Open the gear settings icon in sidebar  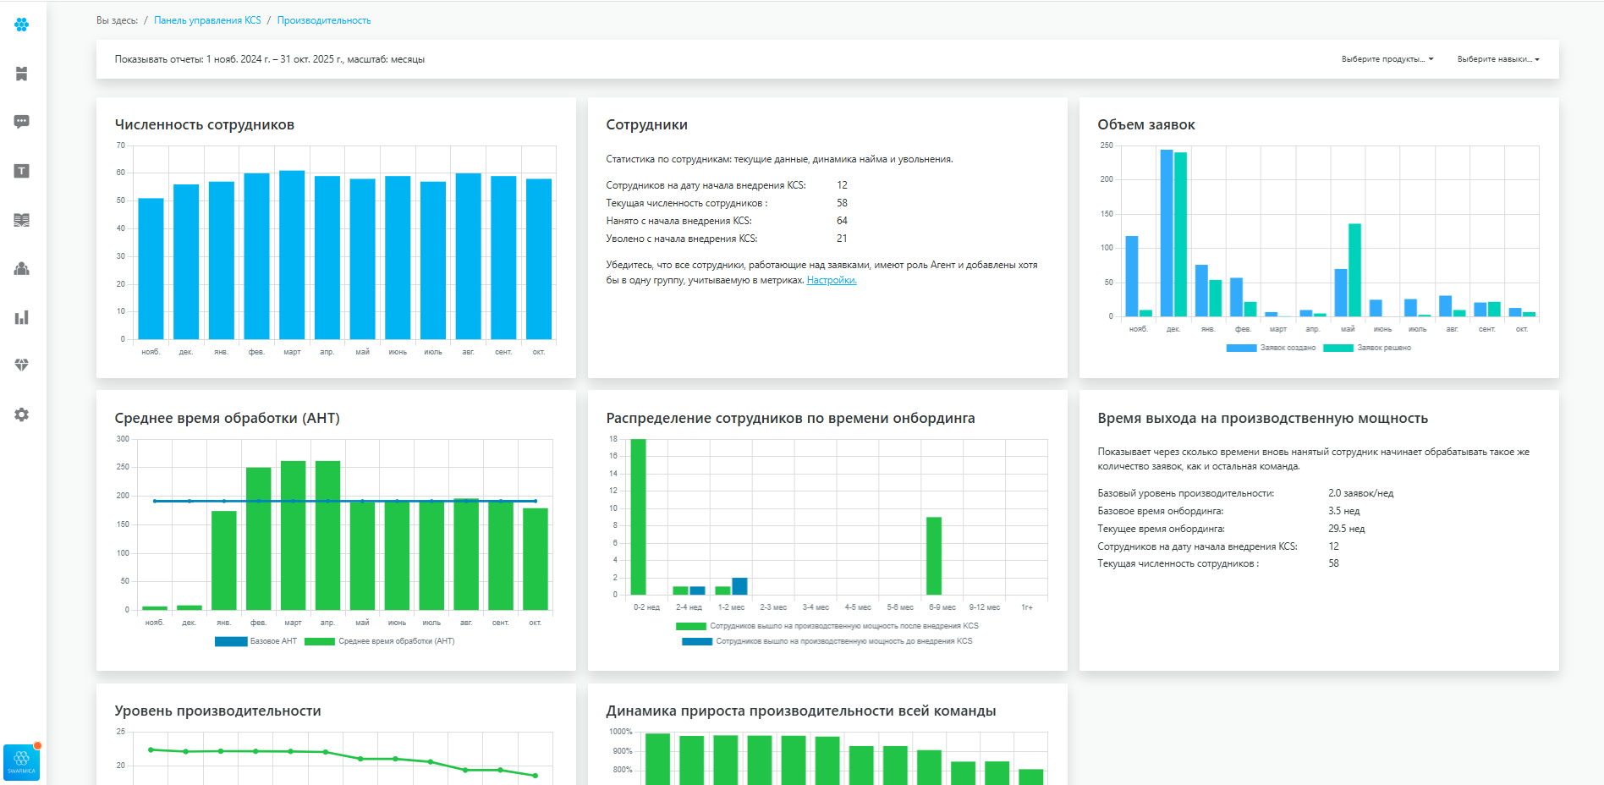pos(22,414)
